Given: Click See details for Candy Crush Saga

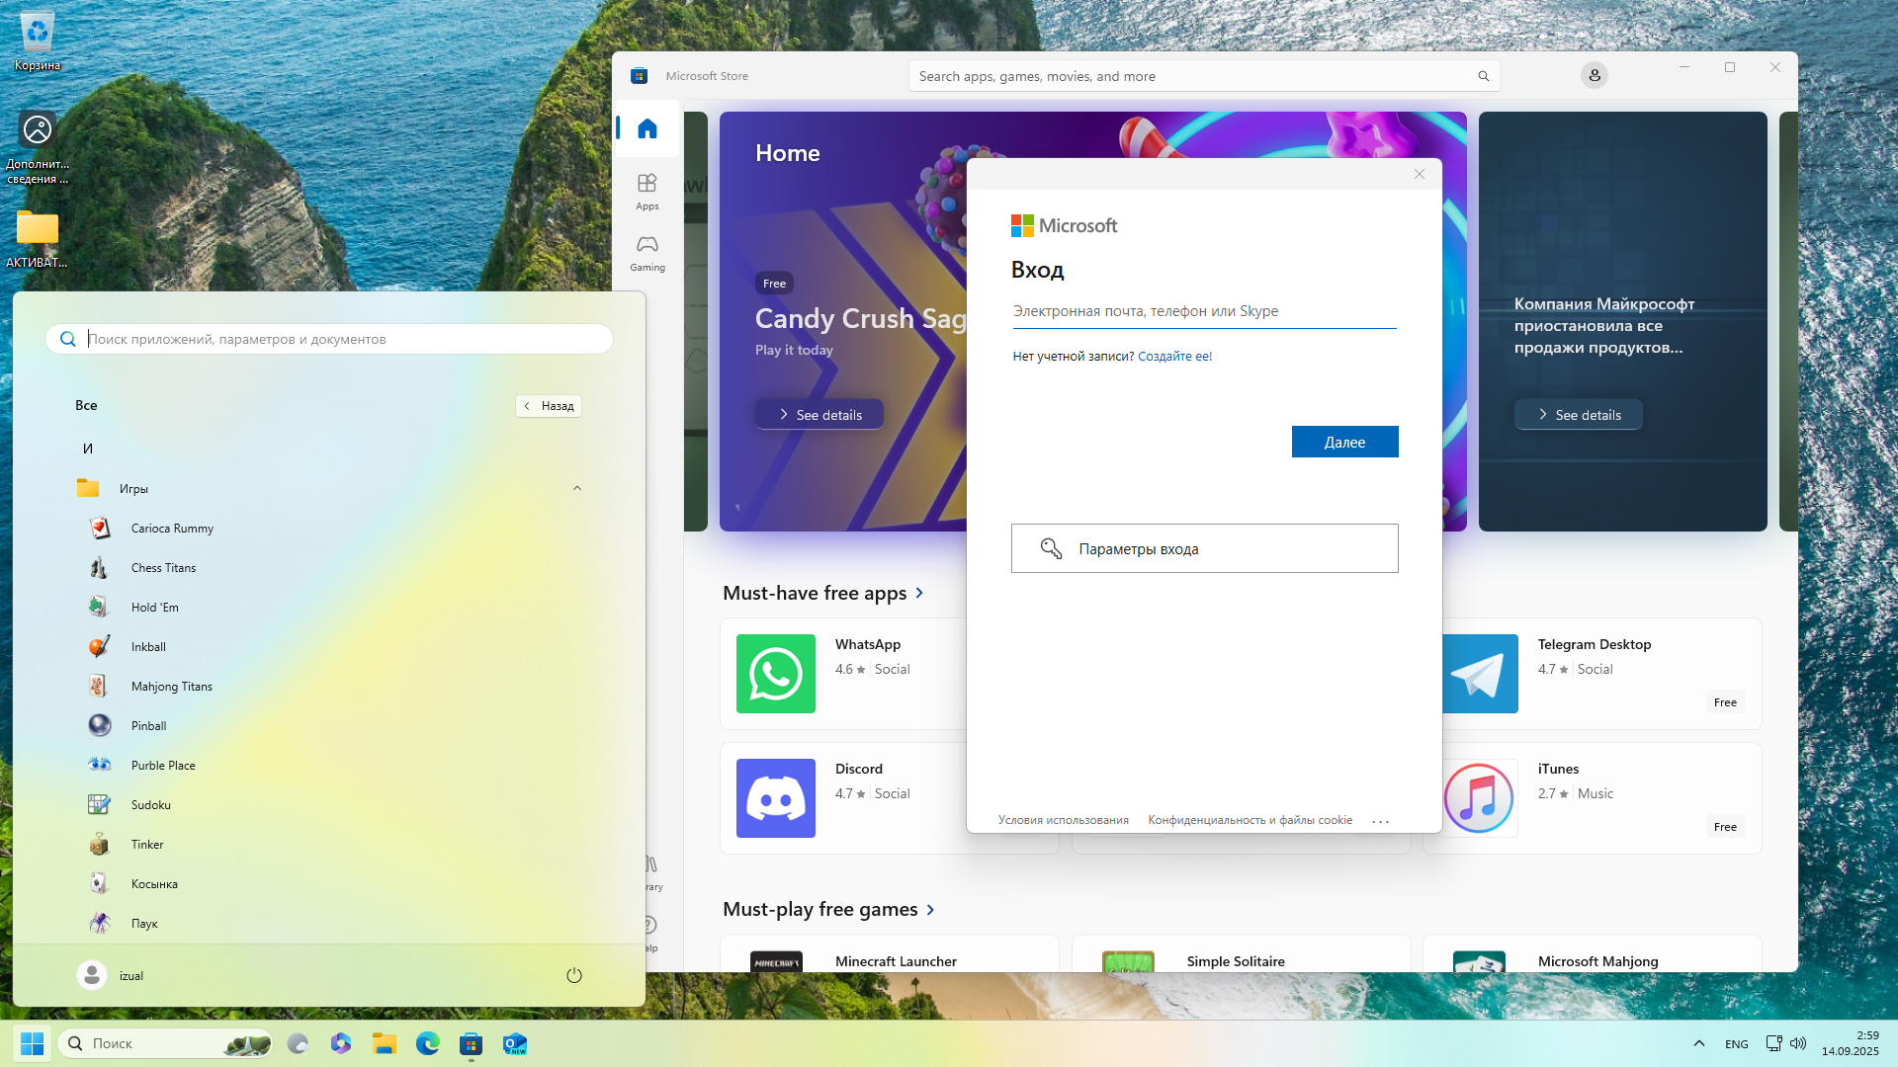Looking at the screenshot, I should pyautogui.click(x=820, y=415).
